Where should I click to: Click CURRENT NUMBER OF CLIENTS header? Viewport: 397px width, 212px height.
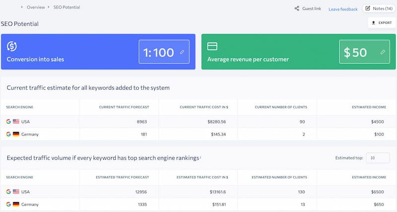[x=281, y=107]
